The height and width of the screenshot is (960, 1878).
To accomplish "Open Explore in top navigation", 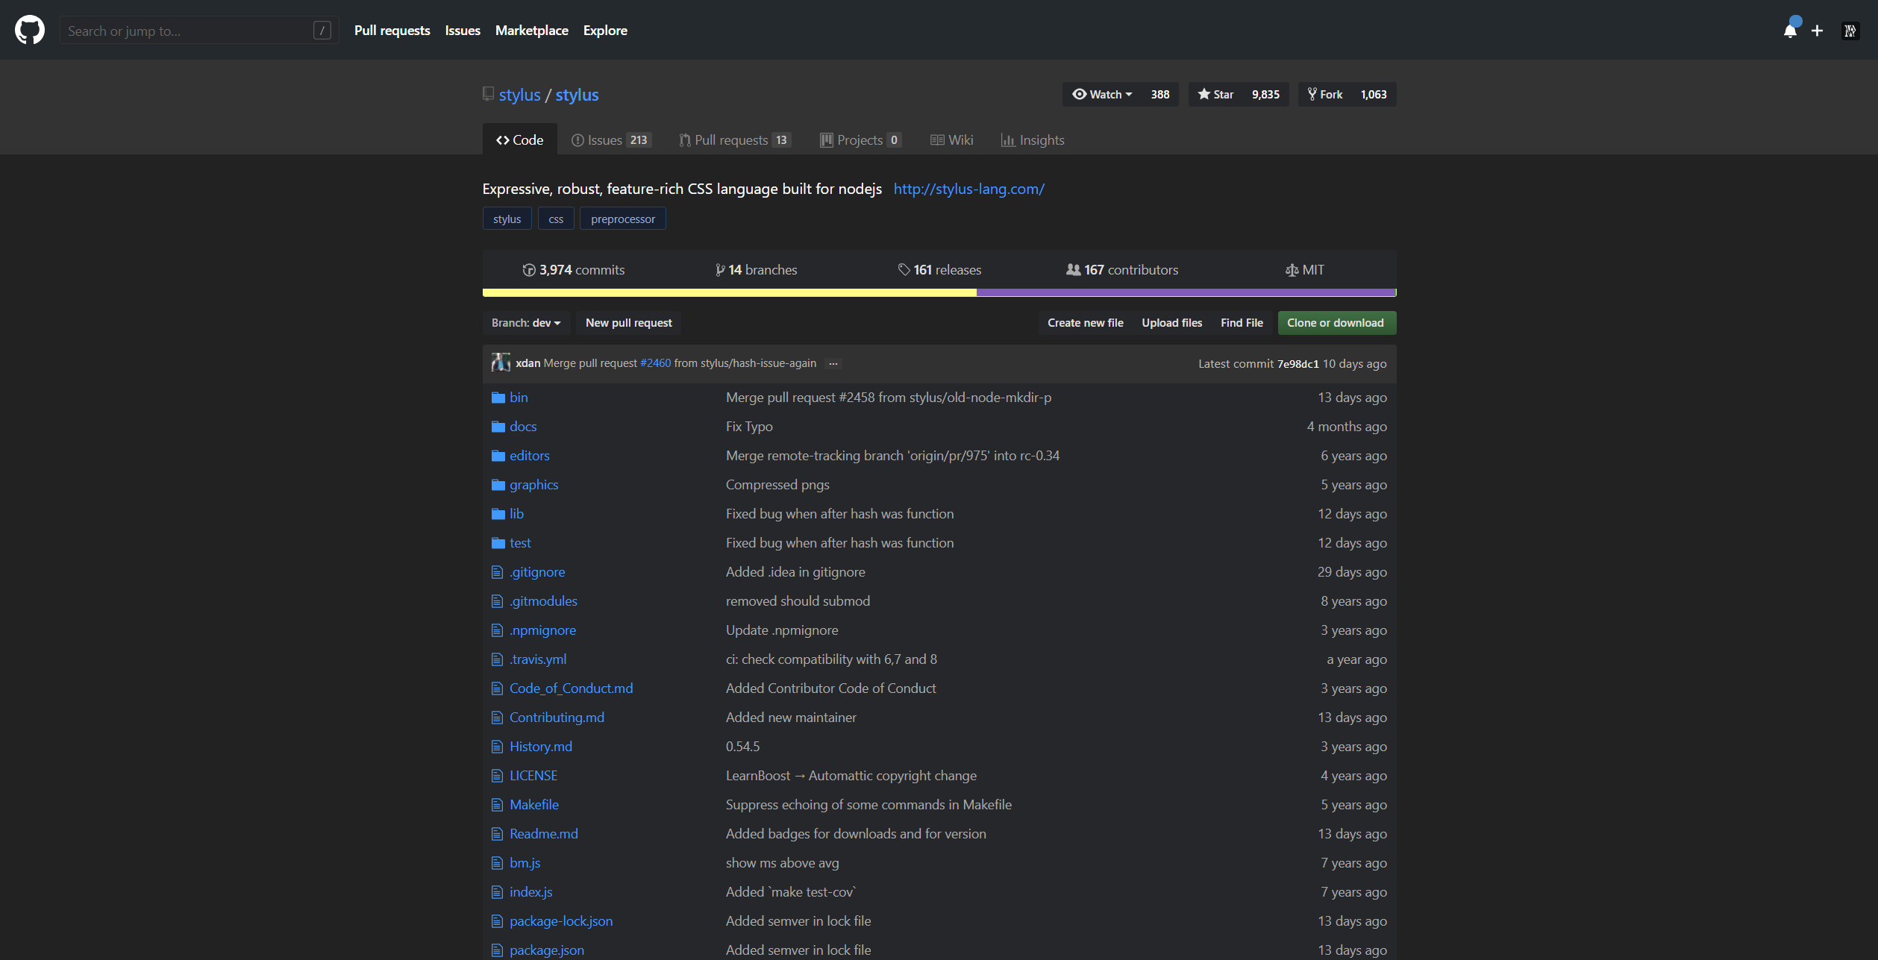I will pyautogui.click(x=605, y=31).
